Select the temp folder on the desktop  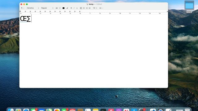(189, 7)
